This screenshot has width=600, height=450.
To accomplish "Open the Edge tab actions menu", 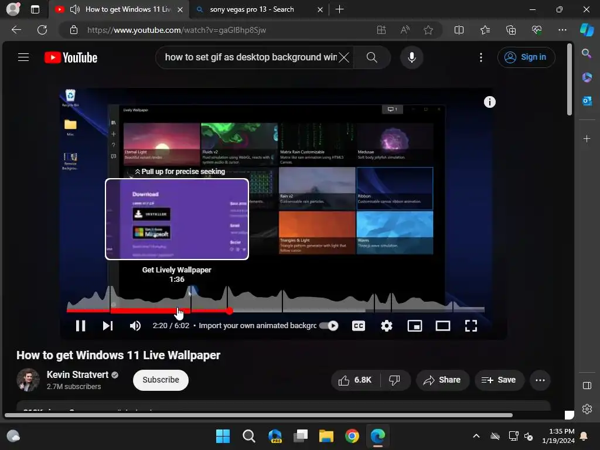I will tap(35, 9).
